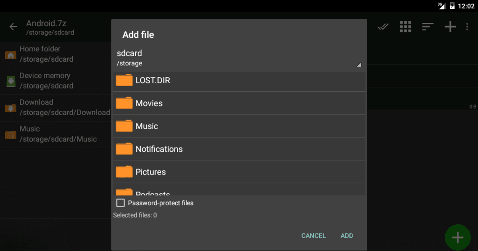478x251 pixels.
Task: Click the plus icon in the toolbar
Action: tap(450, 27)
